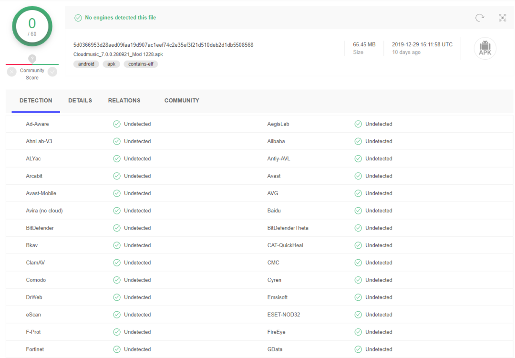Click checkmark beside No engines detected

pos(78,18)
